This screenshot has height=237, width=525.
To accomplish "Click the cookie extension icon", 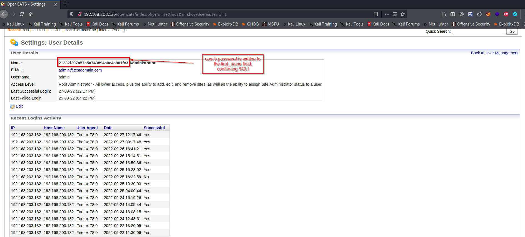I will click(479, 14).
